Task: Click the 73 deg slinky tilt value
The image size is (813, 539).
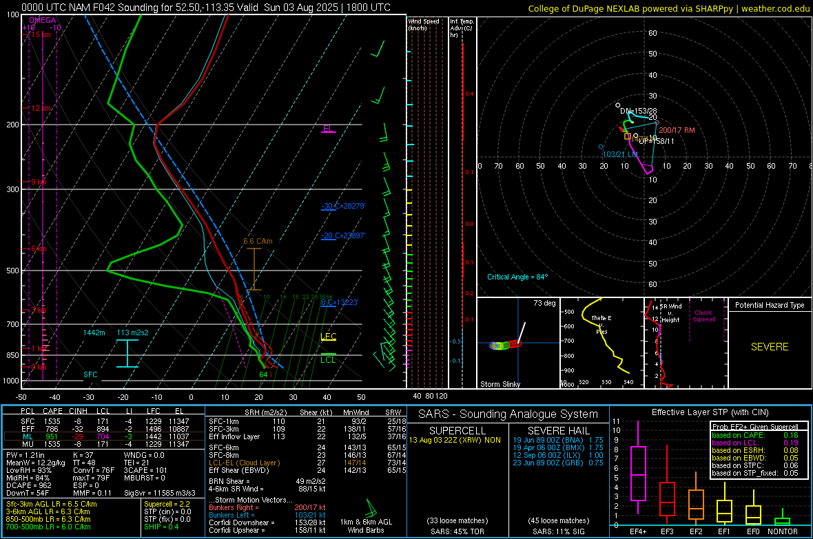Action: 544,303
